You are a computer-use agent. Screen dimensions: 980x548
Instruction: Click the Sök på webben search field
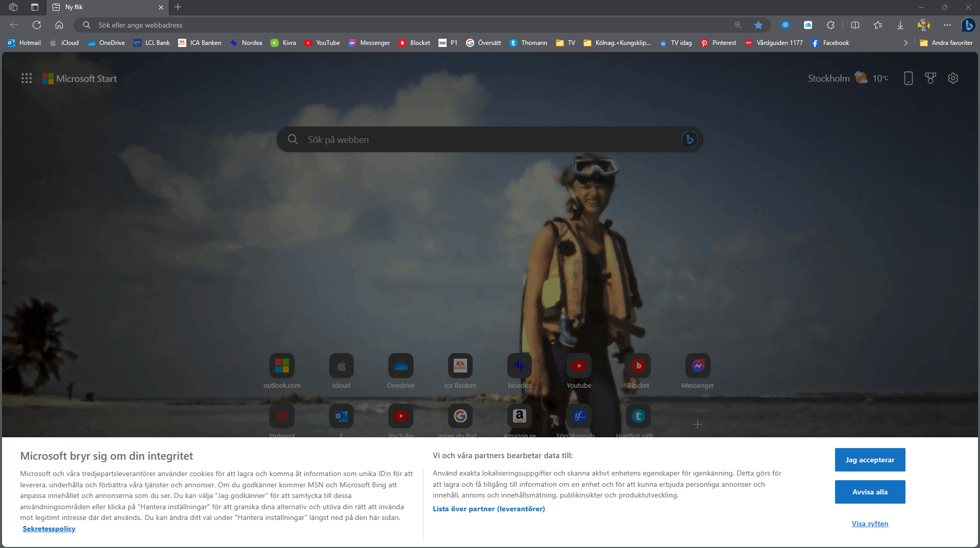coord(489,139)
